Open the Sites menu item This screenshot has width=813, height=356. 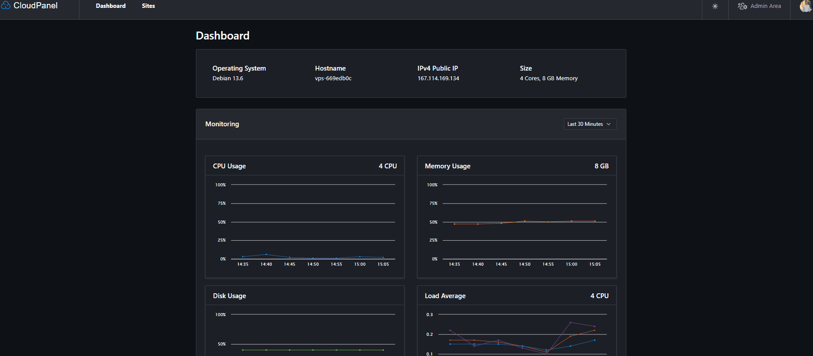tap(148, 6)
